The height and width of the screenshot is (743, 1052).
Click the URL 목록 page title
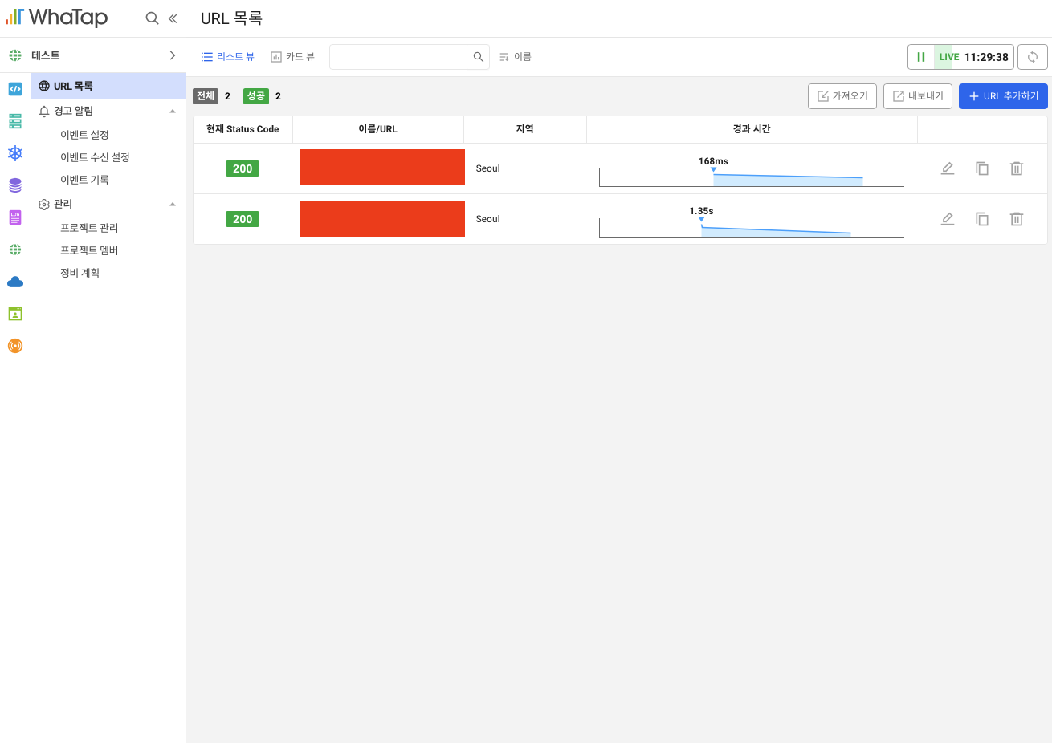tap(231, 18)
